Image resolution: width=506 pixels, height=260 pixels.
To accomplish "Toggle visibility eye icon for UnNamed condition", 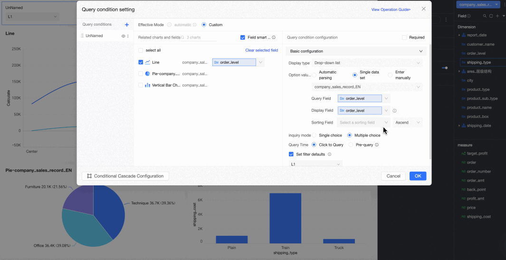I will click(x=123, y=36).
